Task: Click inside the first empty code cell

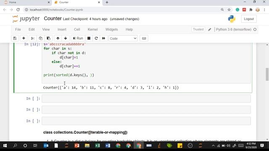Action: 146,99
